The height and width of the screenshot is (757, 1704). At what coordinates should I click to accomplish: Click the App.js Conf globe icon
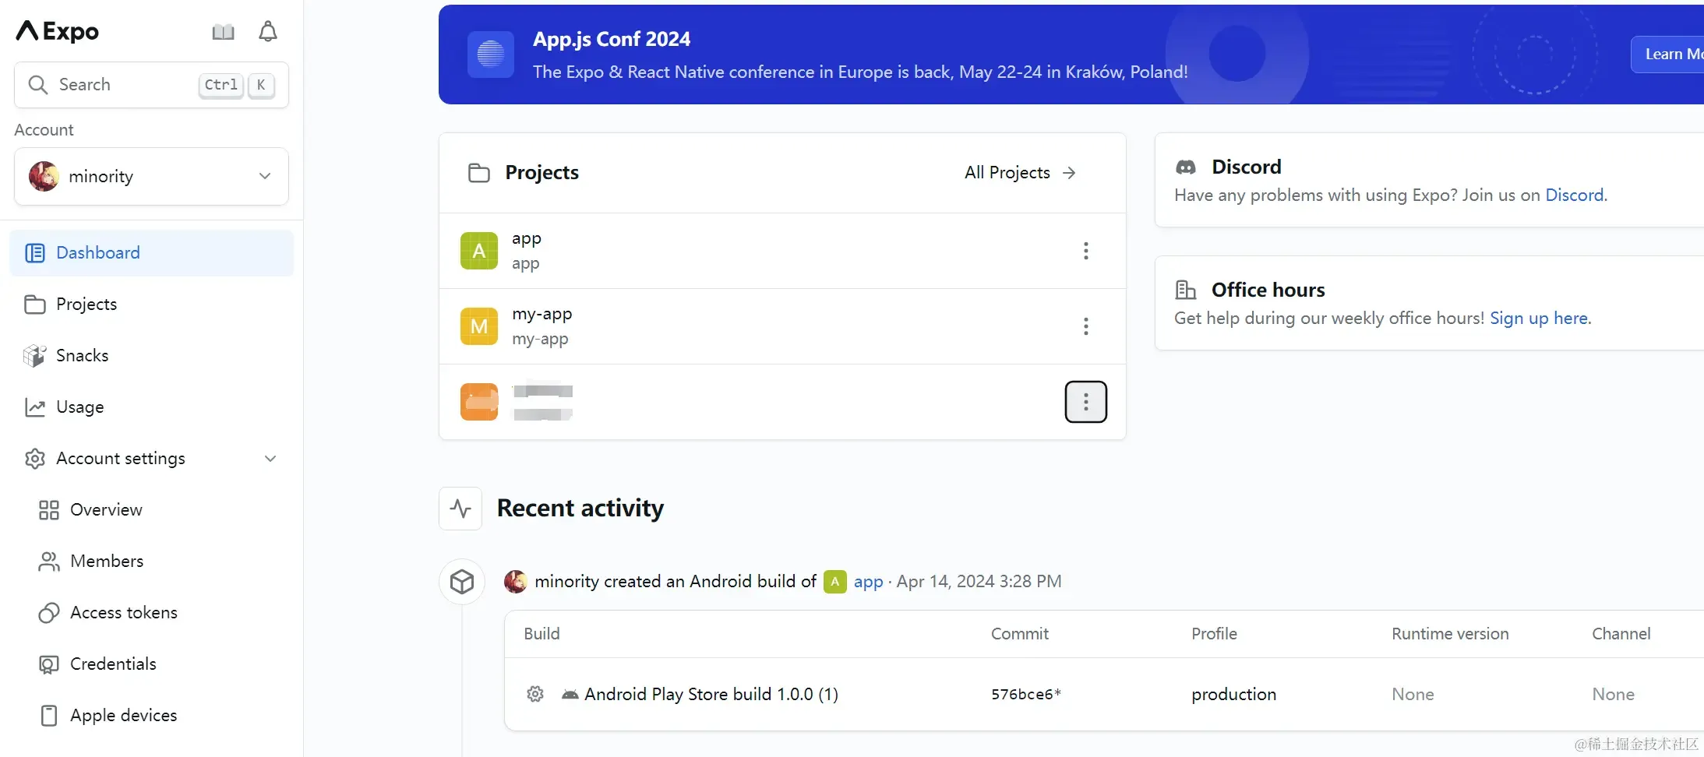[x=491, y=55]
